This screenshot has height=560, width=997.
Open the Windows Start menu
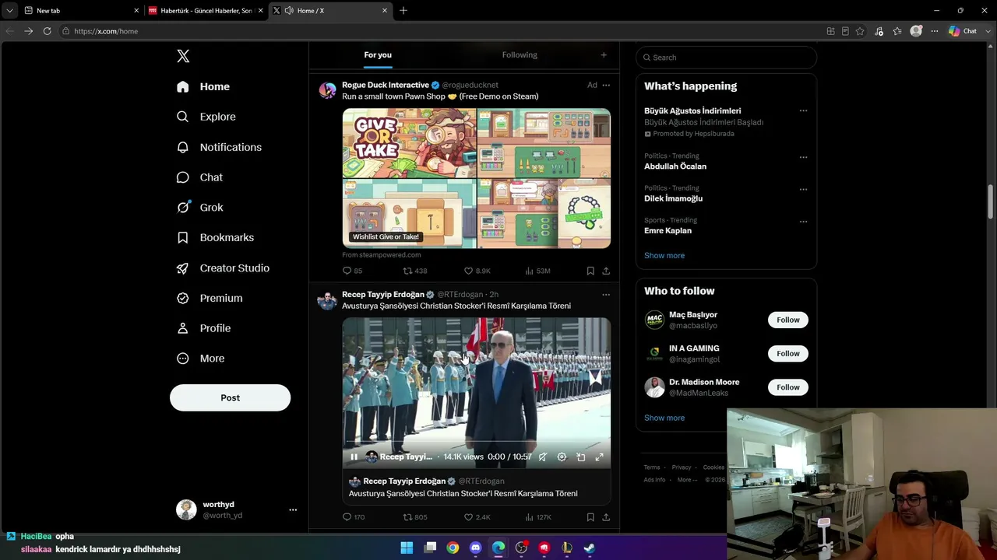point(407,548)
